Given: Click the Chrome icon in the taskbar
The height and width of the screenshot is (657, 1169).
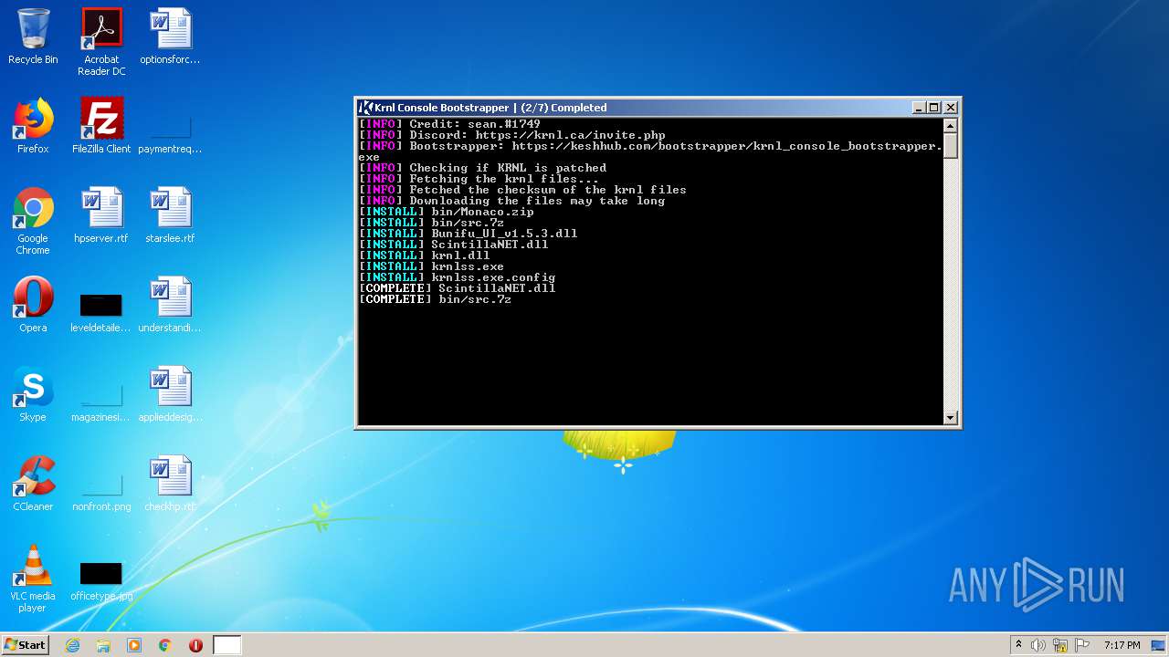Looking at the screenshot, I should 165,645.
